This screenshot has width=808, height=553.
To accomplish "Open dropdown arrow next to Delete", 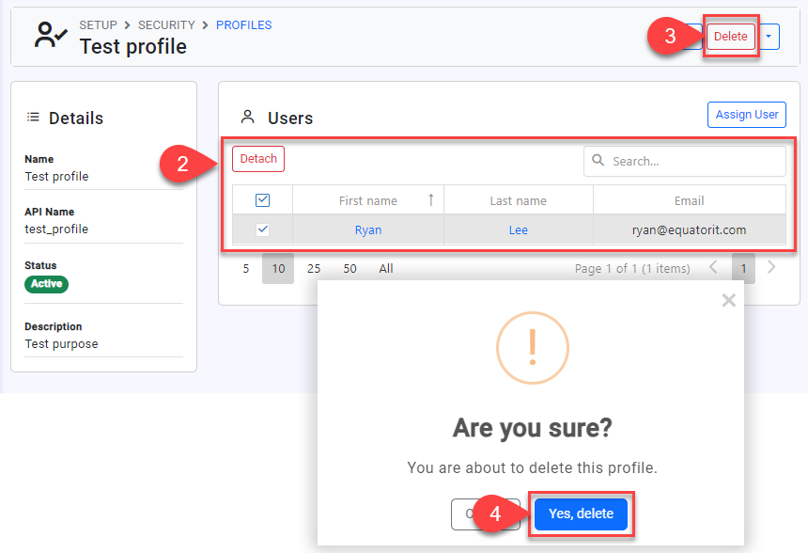I will (x=769, y=37).
